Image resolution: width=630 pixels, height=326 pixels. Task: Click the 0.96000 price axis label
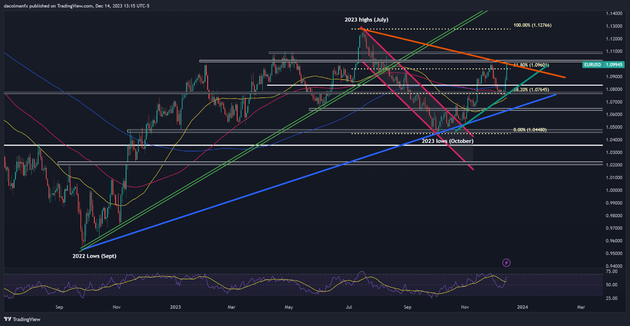pyautogui.click(x=613, y=241)
